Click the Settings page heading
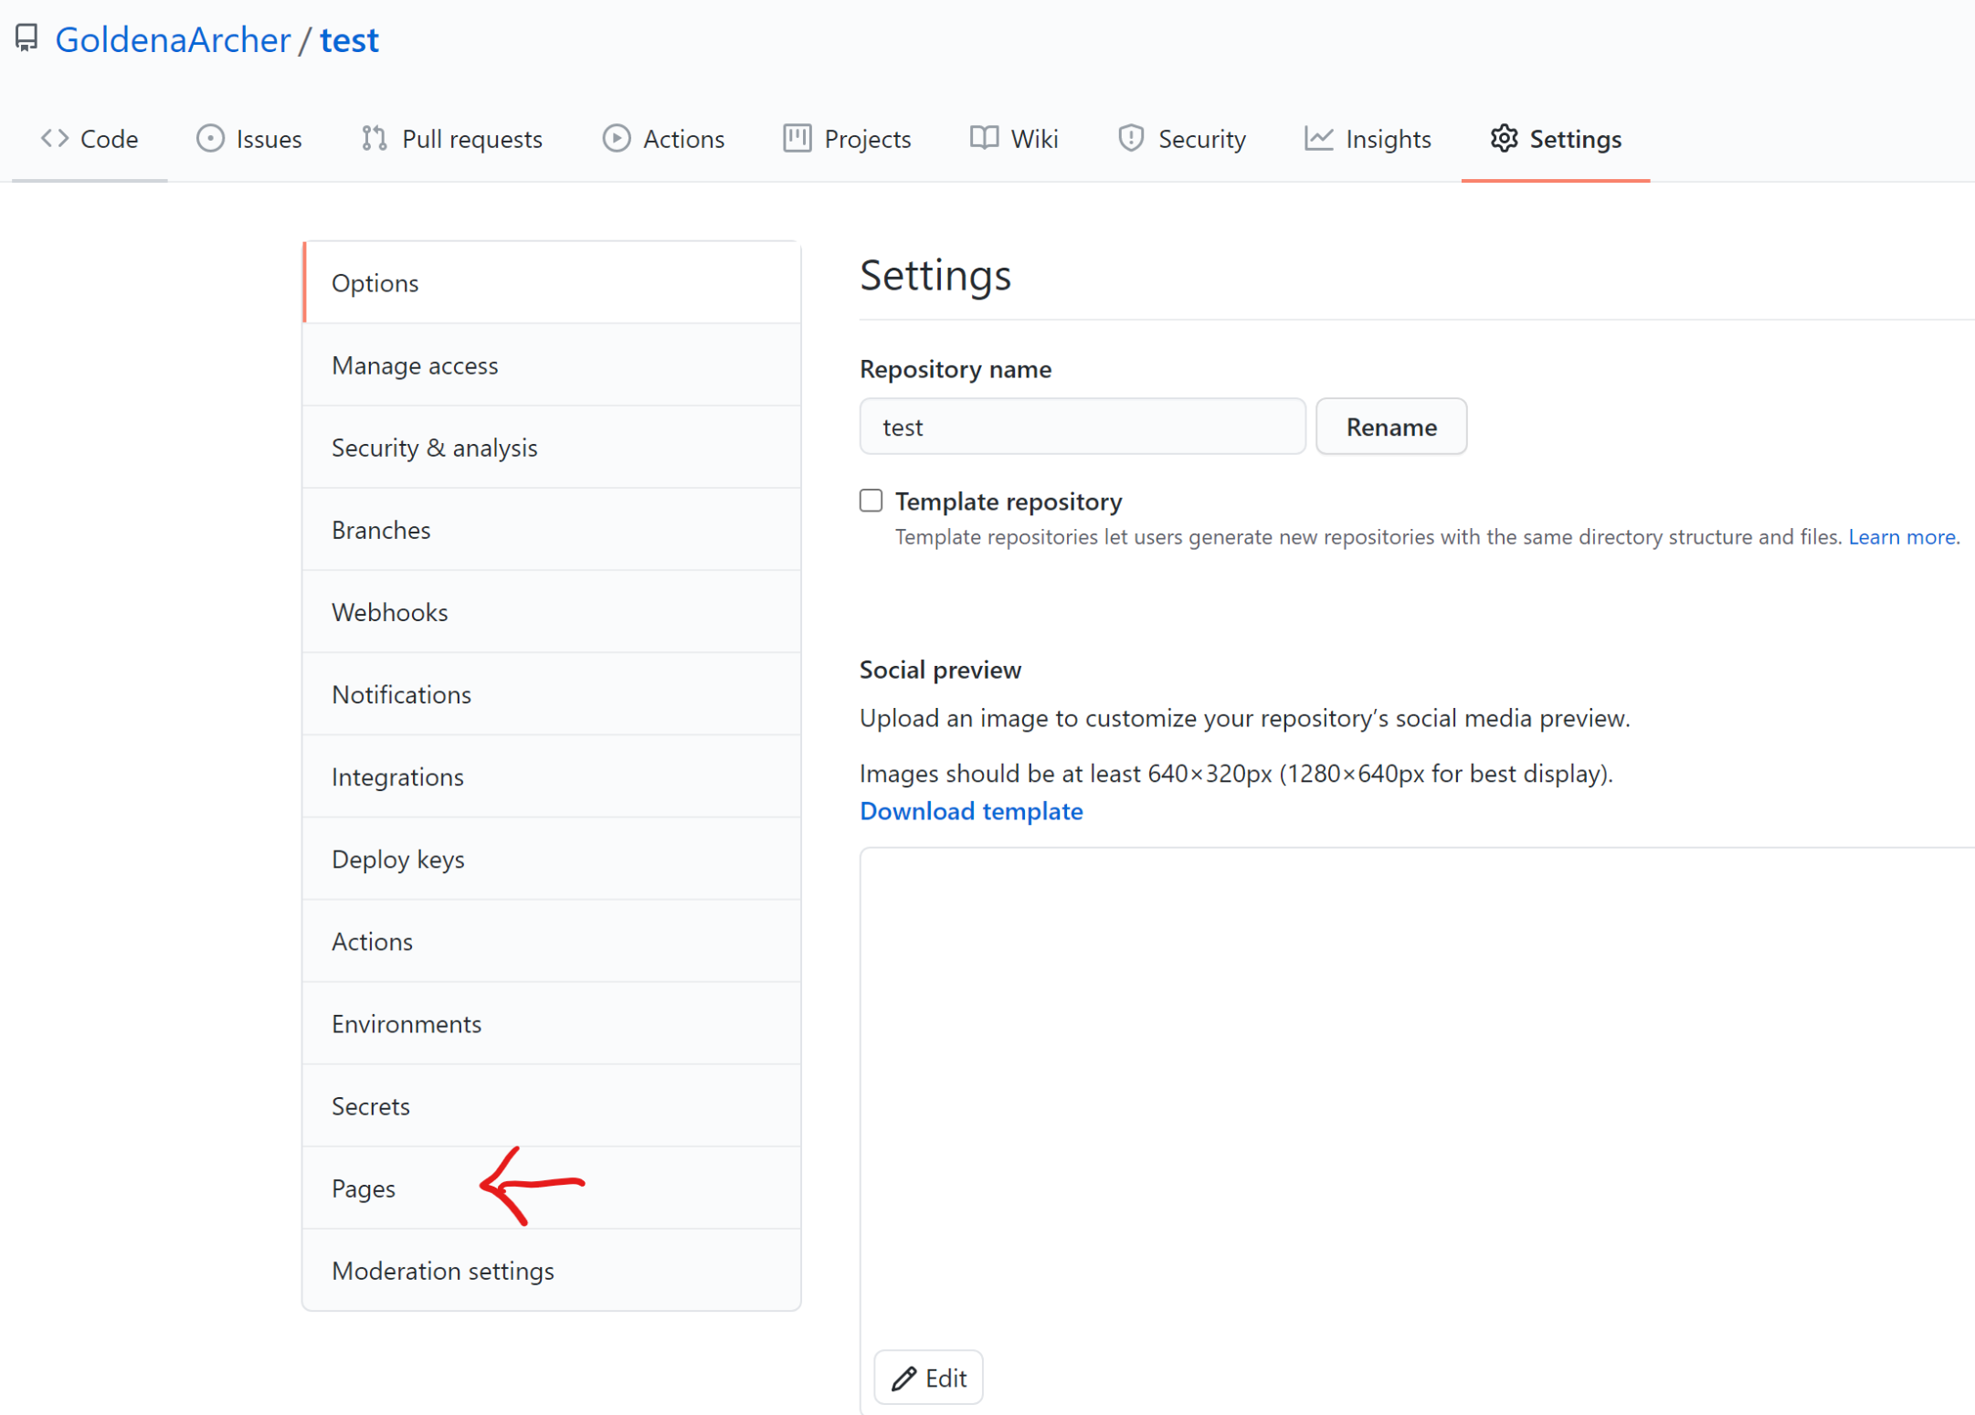The height and width of the screenshot is (1415, 1975). 935,275
